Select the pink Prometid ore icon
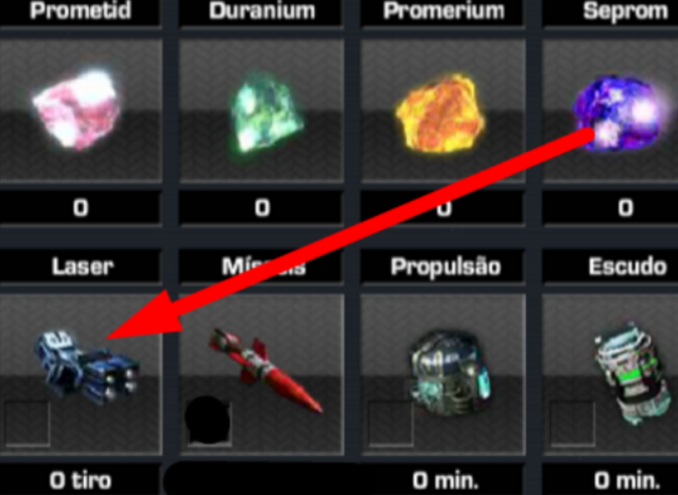The height and width of the screenshot is (495, 678). point(77,109)
